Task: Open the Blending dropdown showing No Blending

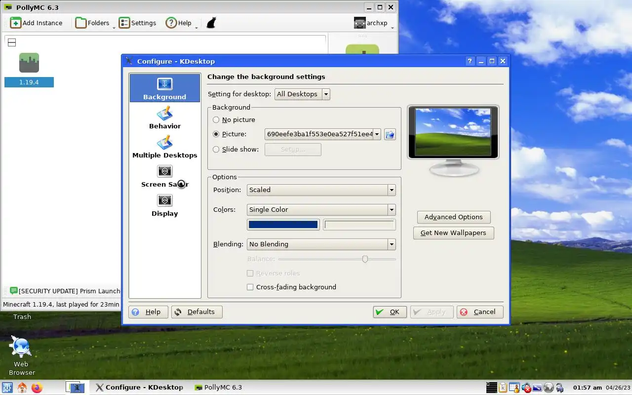Action: [321, 244]
